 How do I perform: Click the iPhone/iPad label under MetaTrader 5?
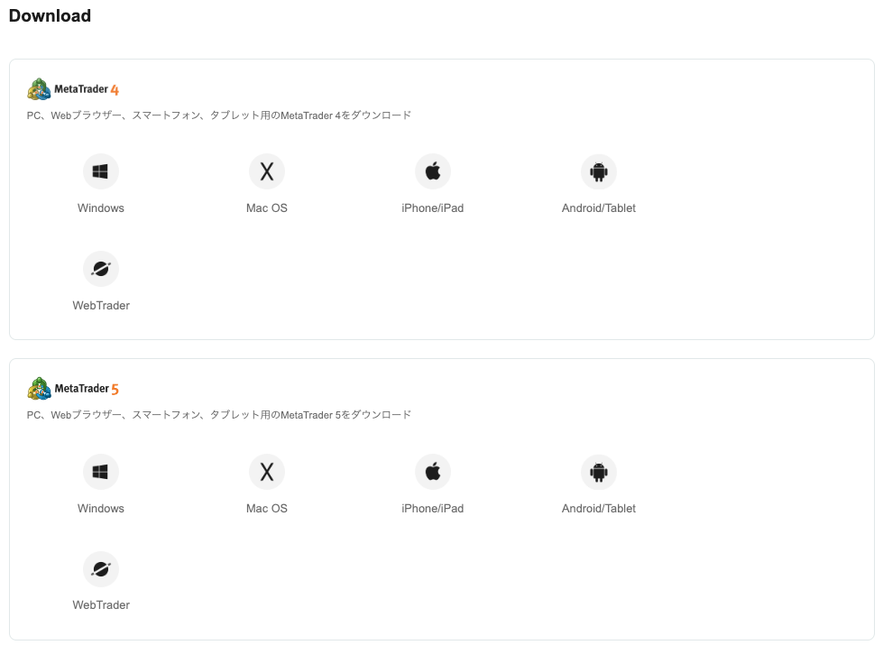pyautogui.click(x=432, y=508)
